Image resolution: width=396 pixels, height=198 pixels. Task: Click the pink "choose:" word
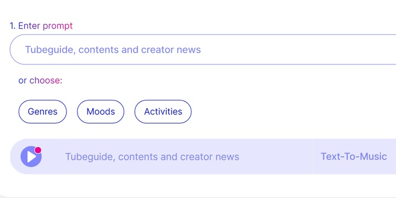click(46, 80)
